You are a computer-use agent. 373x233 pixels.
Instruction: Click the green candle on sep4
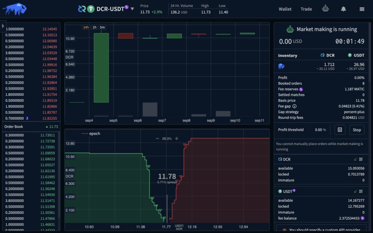(x=101, y=68)
